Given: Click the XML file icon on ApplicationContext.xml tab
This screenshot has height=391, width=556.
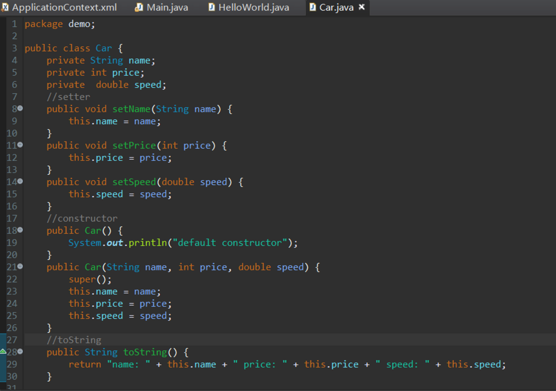Looking at the screenshot, I should 5,7.
